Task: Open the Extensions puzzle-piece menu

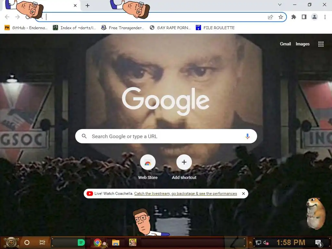Action: (294, 17)
